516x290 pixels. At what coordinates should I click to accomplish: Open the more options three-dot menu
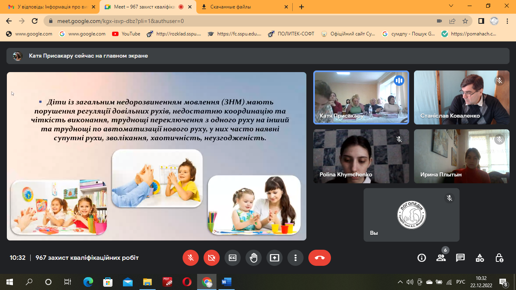pos(295,258)
